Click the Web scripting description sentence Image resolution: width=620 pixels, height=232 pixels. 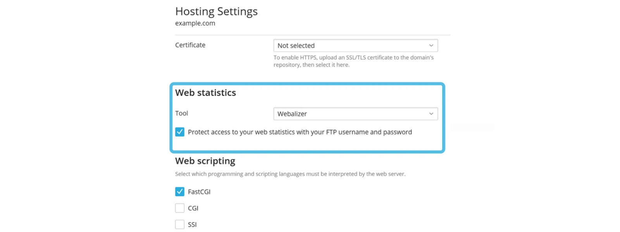click(x=290, y=174)
